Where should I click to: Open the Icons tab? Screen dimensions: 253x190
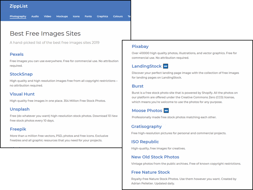76,16
